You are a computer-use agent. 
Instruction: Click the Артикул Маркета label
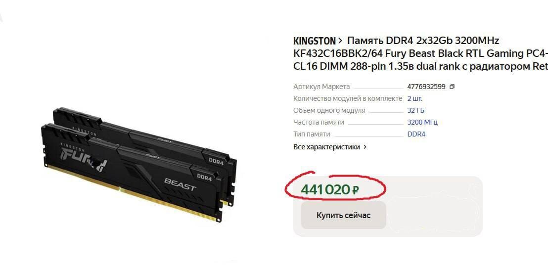tap(321, 87)
